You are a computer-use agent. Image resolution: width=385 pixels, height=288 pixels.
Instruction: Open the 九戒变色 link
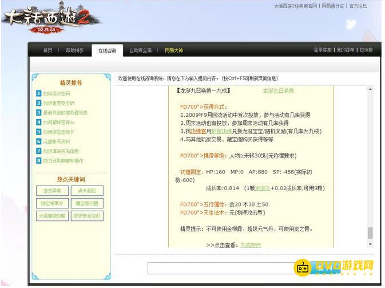click(x=251, y=245)
